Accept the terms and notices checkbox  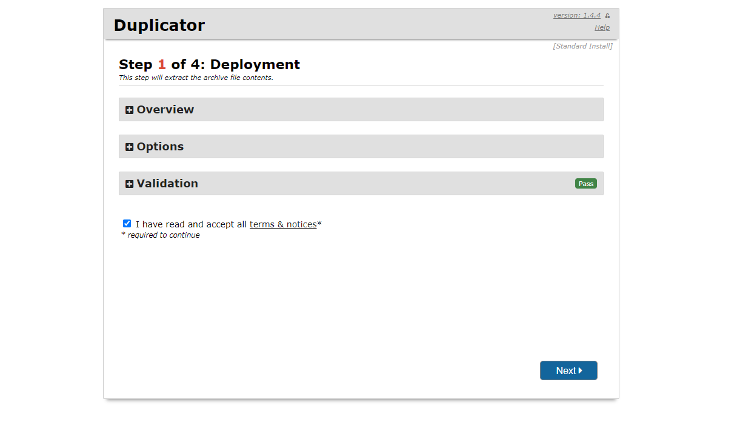coord(127,224)
